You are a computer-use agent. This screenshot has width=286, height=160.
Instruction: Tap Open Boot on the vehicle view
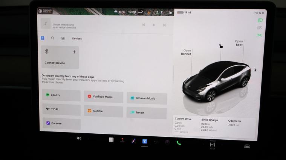click(239, 43)
